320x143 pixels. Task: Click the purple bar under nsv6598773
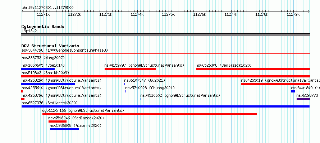coord(303,99)
